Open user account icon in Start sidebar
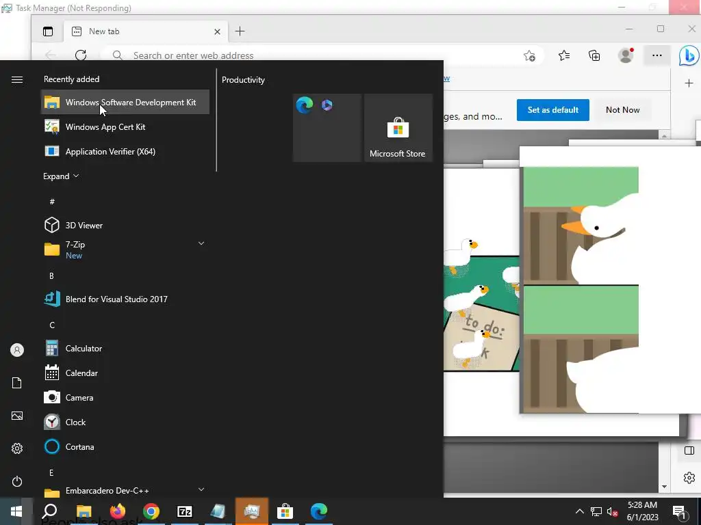The height and width of the screenshot is (525, 701). click(x=17, y=350)
